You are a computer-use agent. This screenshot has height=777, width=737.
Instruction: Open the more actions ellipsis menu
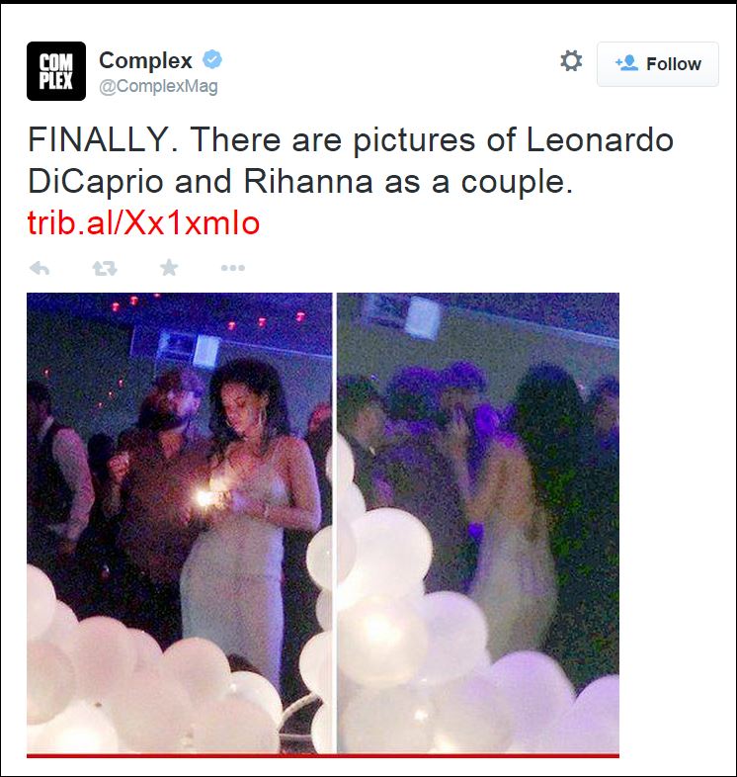click(232, 268)
